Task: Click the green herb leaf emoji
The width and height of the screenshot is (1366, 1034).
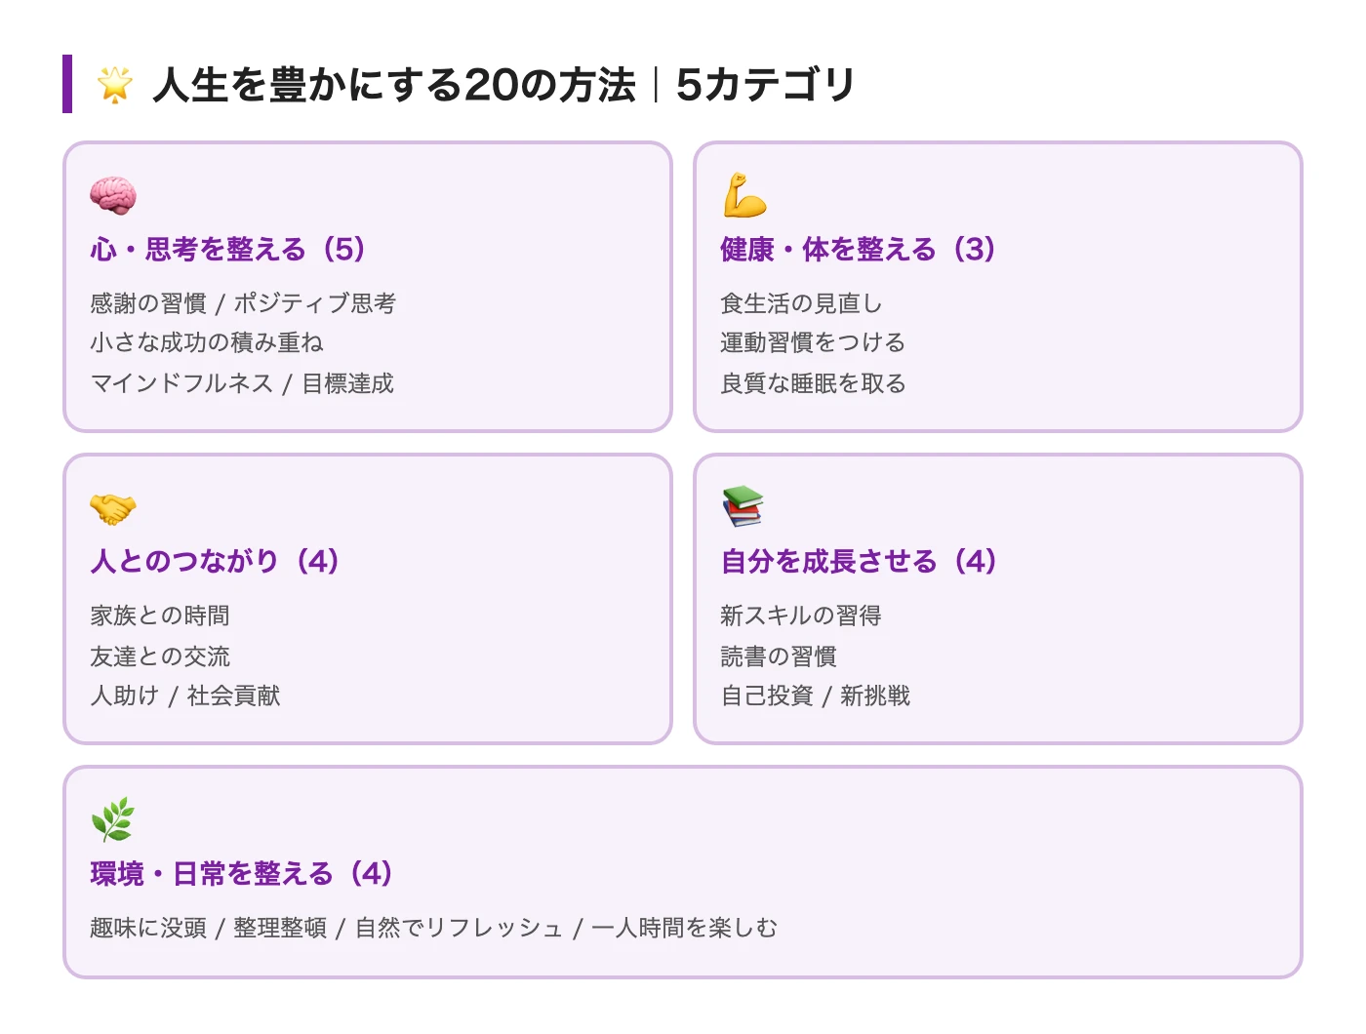Action: coord(112,819)
